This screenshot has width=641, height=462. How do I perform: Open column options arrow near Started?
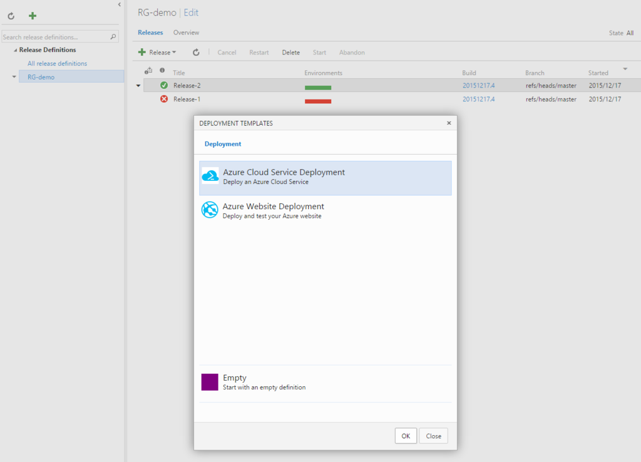625,69
